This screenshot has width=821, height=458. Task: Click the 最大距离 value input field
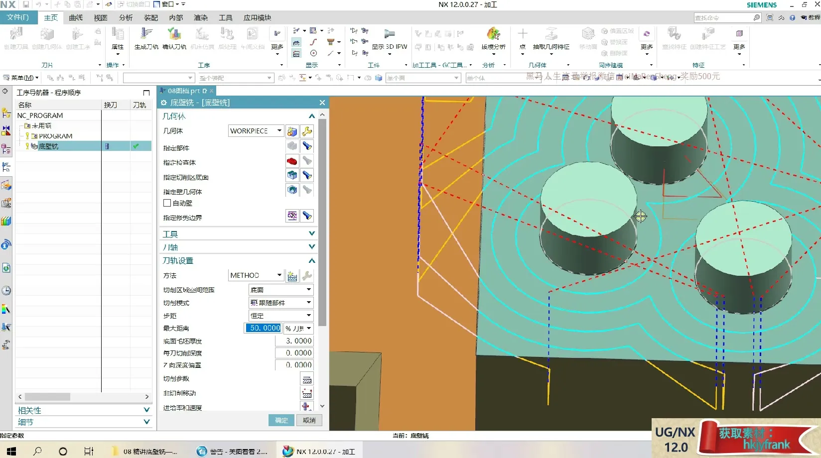point(264,329)
